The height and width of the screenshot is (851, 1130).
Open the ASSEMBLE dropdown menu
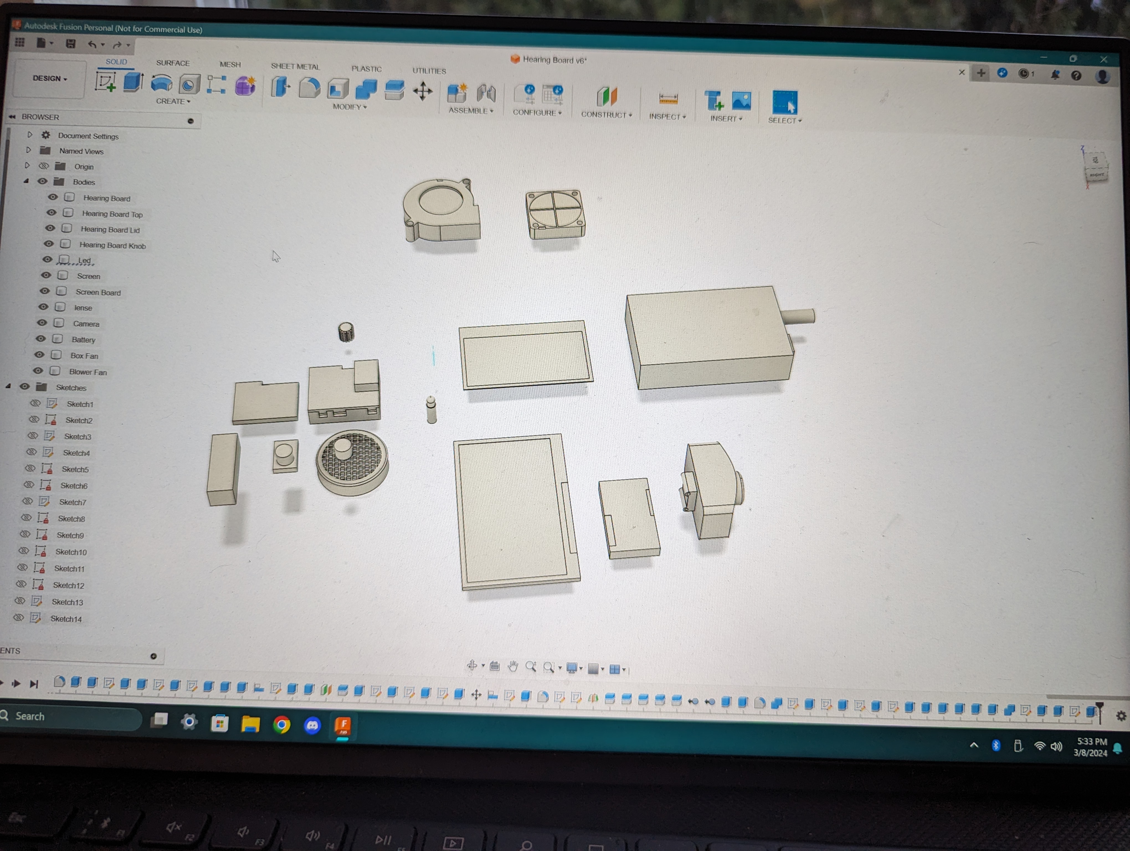click(471, 111)
